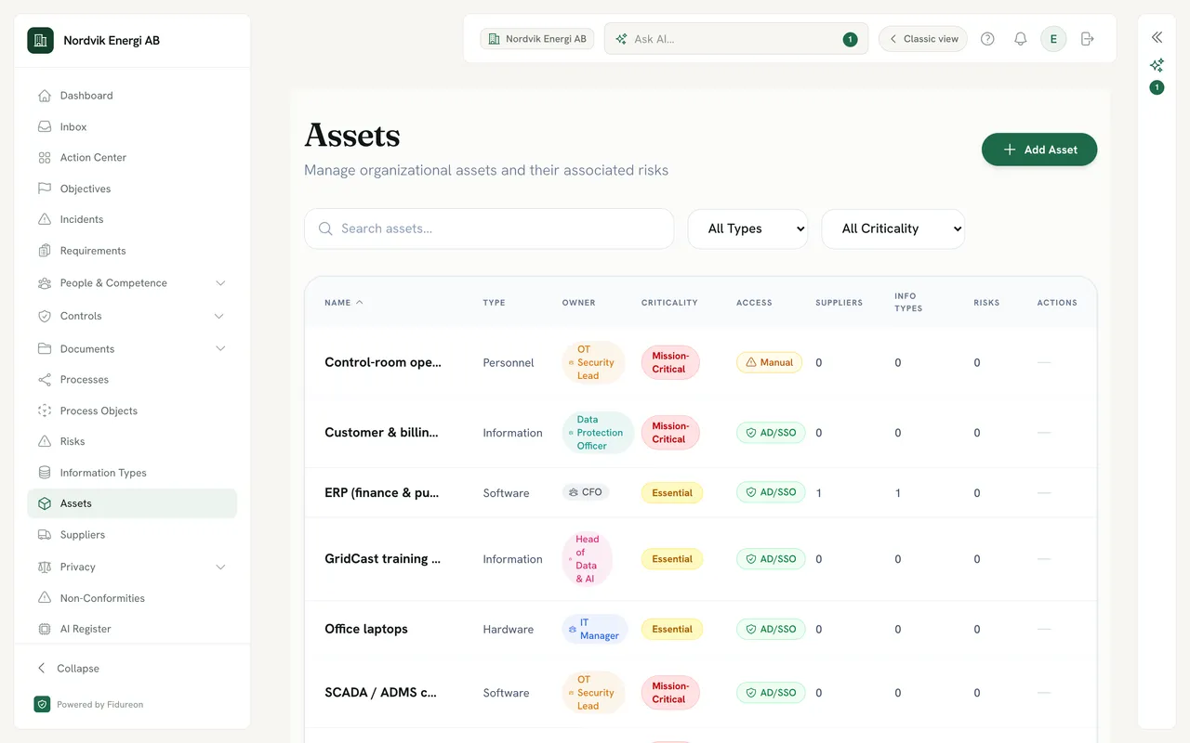Open the user avatar E menu

coord(1053,39)
